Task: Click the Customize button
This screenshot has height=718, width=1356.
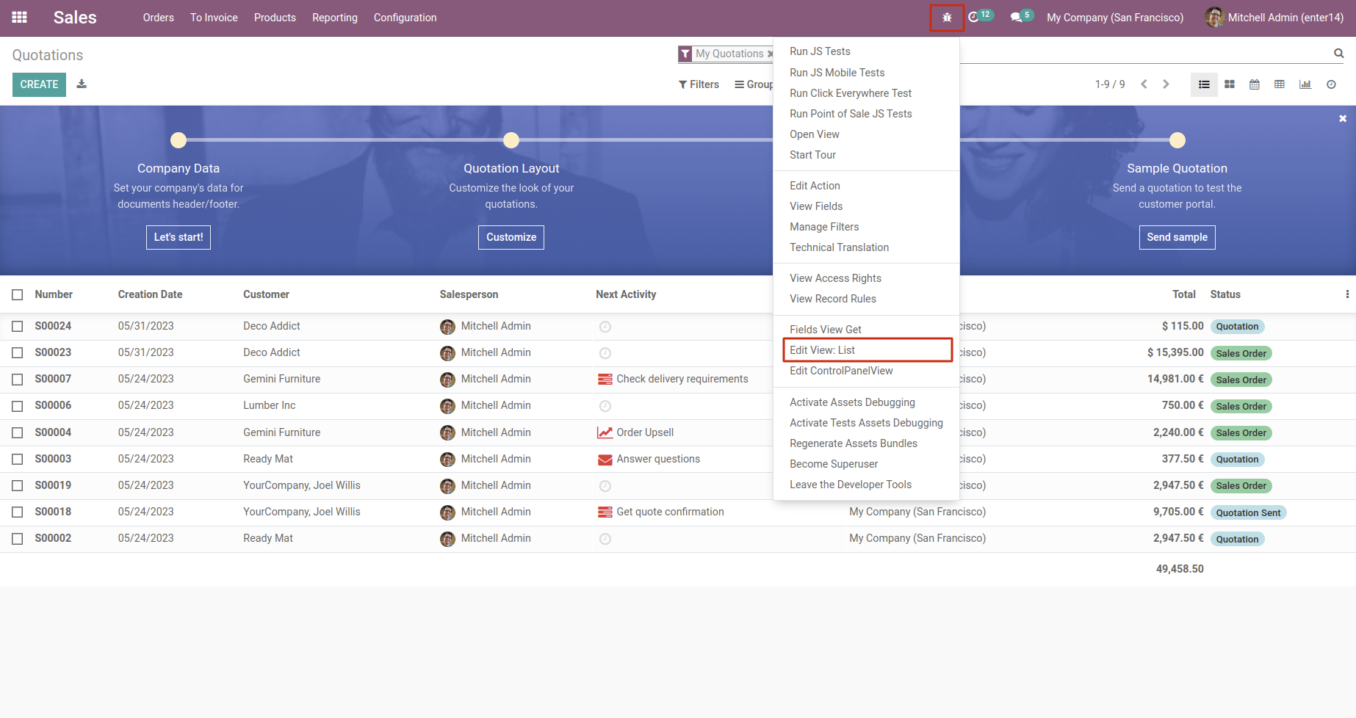Action: point(511,237)
